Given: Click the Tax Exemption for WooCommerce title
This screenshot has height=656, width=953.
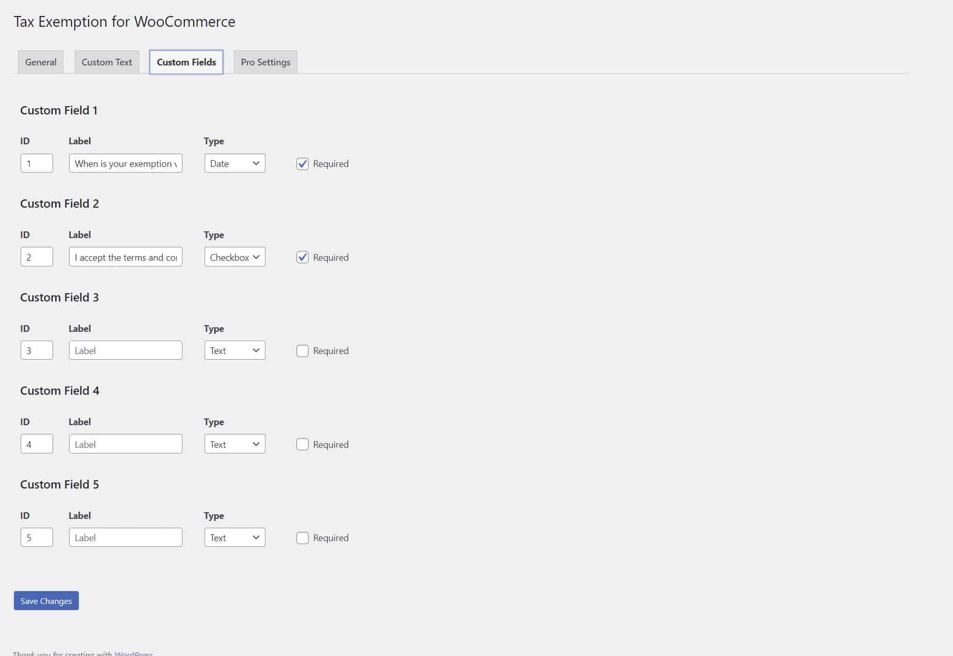Looking at the screenshot, I should point(124,22).
